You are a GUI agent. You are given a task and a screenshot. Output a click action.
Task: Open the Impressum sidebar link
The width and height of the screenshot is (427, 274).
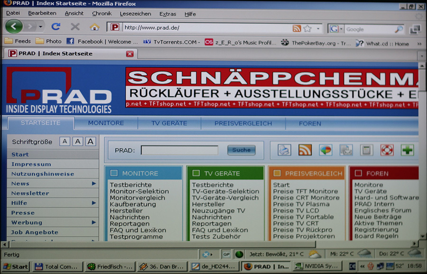[x=31, y=164]
